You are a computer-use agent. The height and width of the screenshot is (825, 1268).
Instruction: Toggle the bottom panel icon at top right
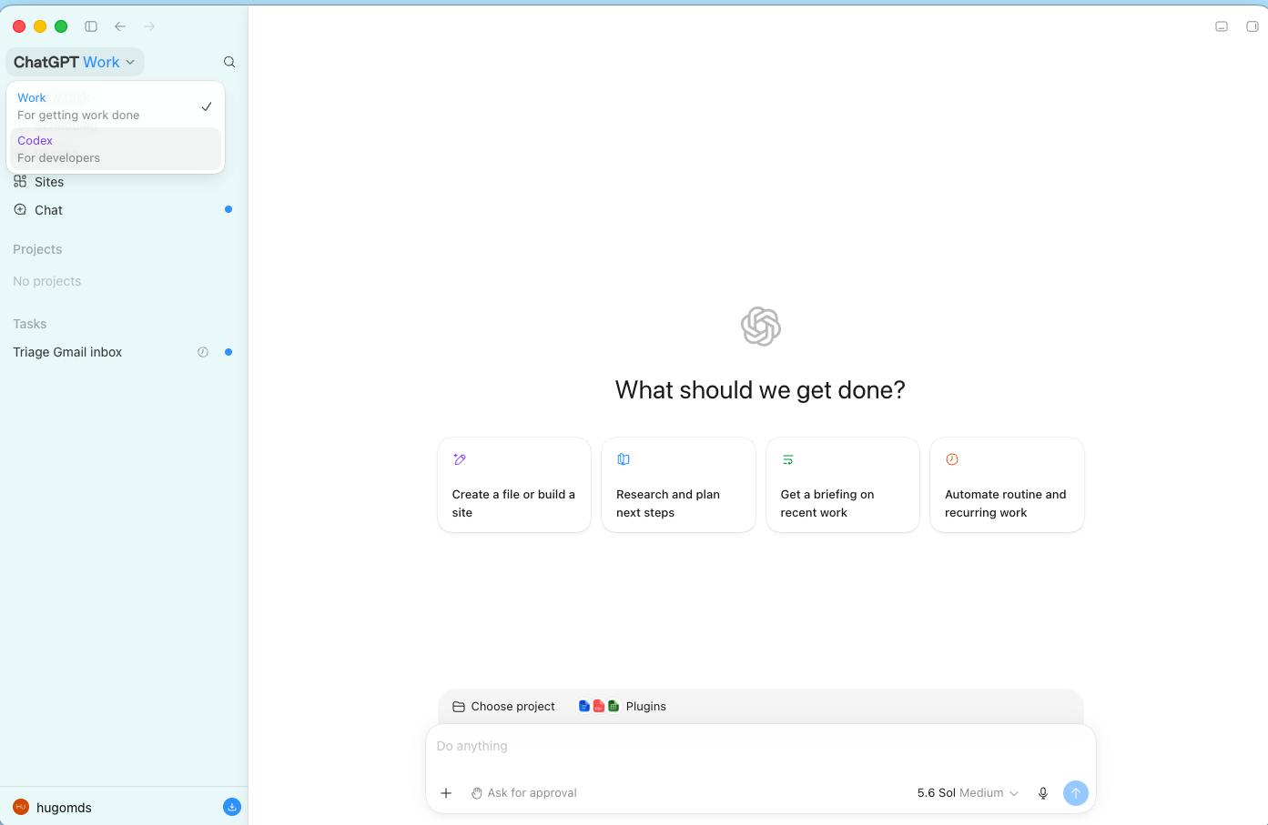[1222, 26]
